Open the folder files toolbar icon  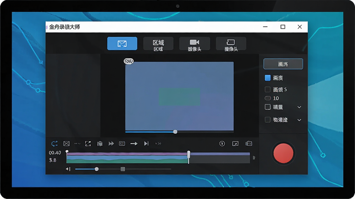(x=100, y=143)
